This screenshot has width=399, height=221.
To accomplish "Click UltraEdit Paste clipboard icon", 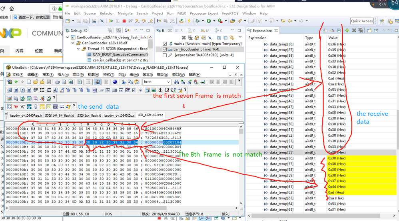I will [x=137, y=82].
